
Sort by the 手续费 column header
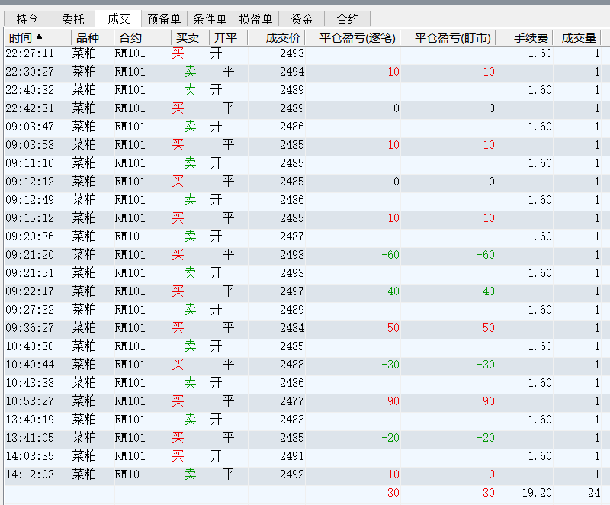pos(525,37)
